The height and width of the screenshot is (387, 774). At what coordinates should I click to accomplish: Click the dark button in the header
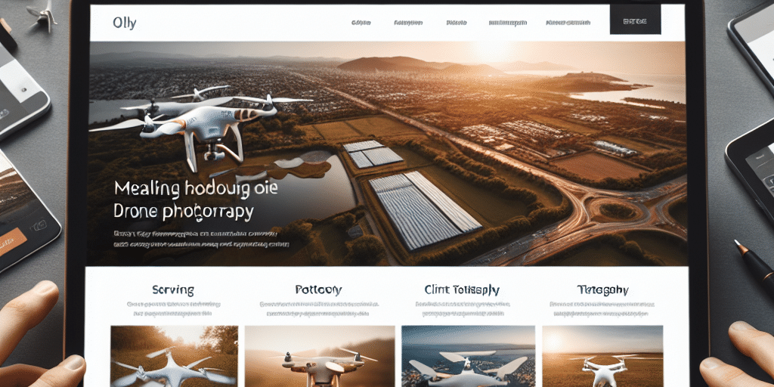[x=635, y=22]
